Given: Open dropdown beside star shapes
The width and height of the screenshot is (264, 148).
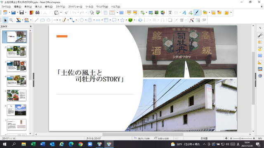Looking at the screenshot, I should click(126, 20).
